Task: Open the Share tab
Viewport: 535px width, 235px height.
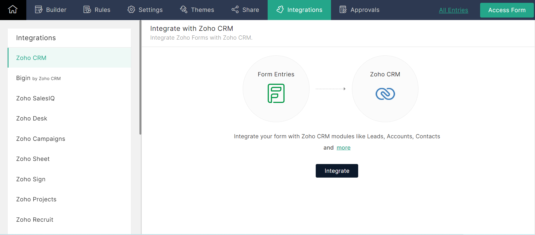Action: 245,10
